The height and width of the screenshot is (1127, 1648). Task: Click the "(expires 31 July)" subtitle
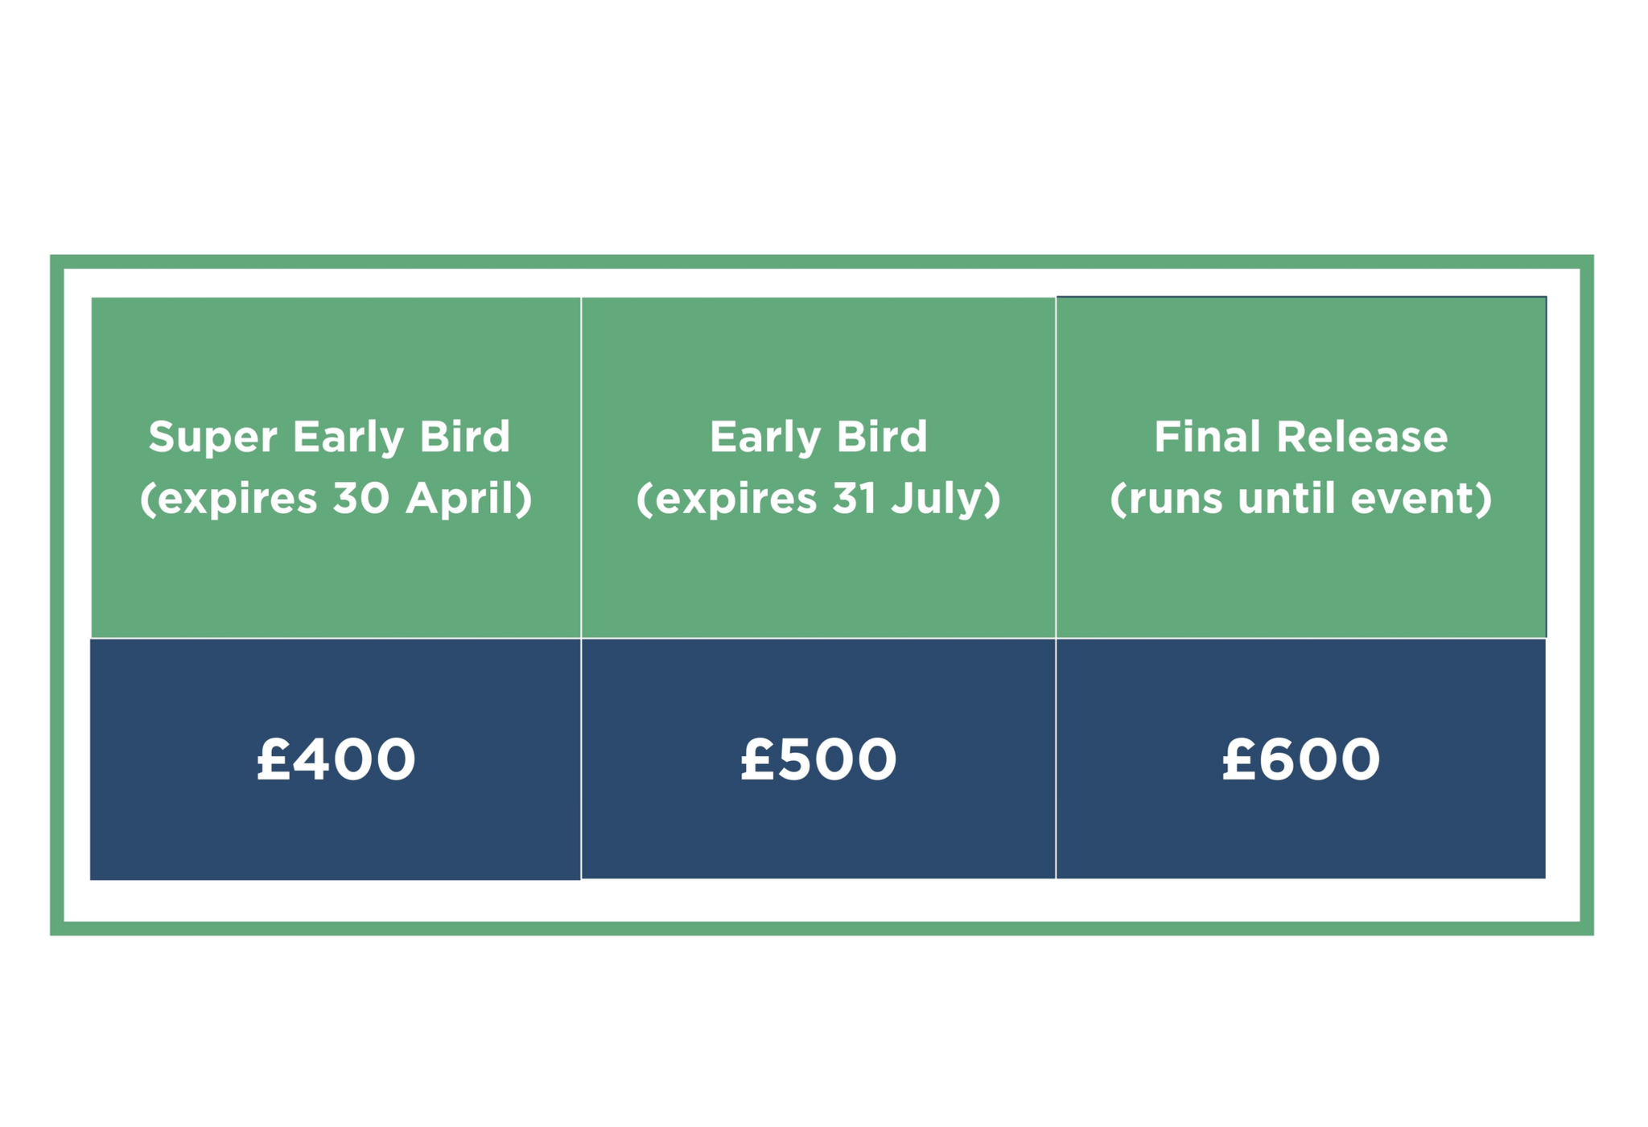click(818, 498)
